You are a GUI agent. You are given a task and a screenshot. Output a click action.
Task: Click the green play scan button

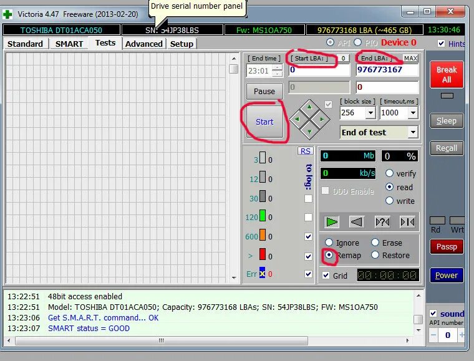[332, 222]
